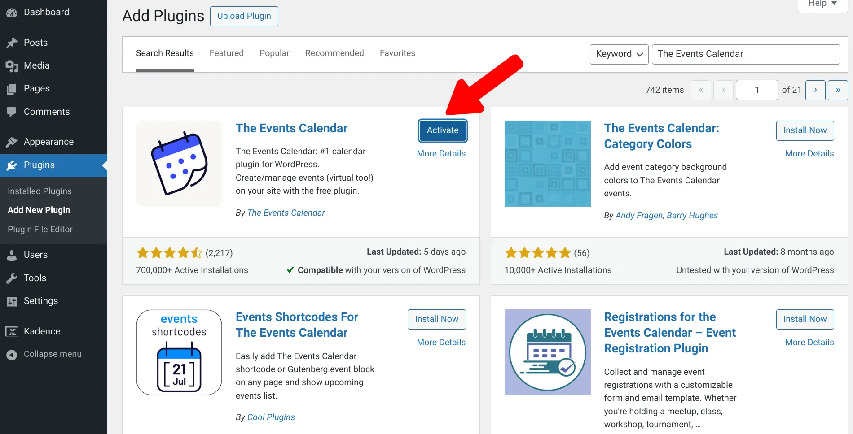Click the Collapse menu label
The image size is (853, 434).
[53, 354]
